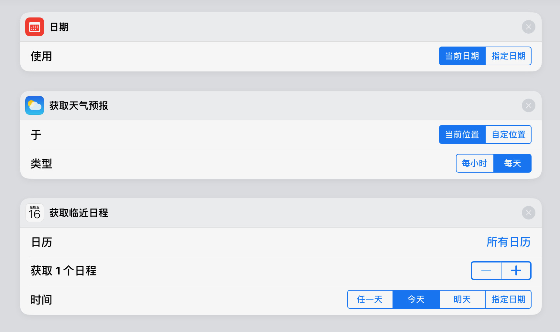Image resolution: width=560 pixels, height=332 pixels.
Task: Decrease event count with minus stepper
Action: [x=486, y=271]
